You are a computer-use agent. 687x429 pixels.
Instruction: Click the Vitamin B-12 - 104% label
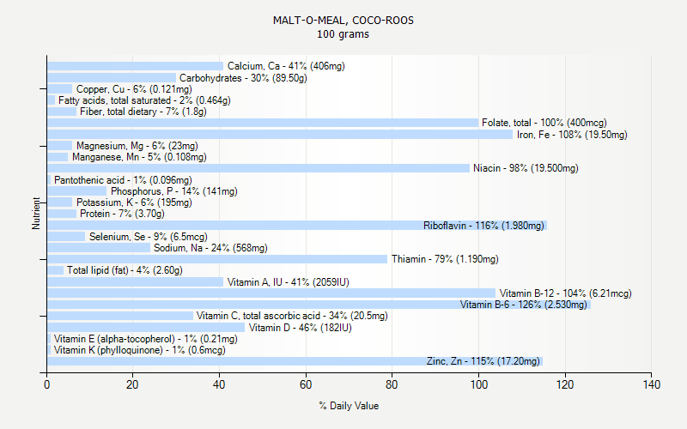[x=566, y=293]
